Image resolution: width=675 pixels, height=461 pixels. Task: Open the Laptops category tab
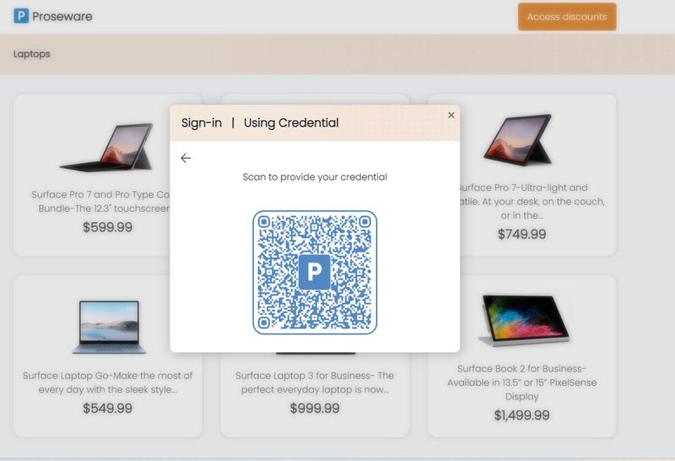[x=32, y=54]
